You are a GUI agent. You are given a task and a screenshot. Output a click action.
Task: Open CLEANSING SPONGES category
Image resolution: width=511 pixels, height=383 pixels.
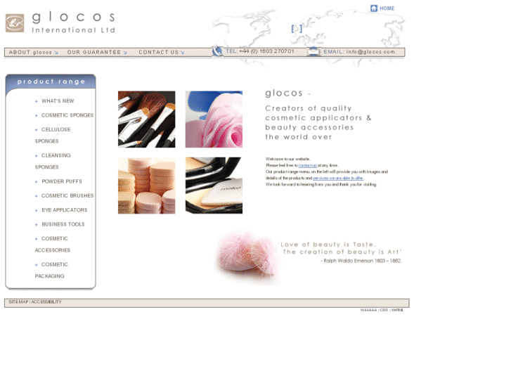click(x=53, y=161)
